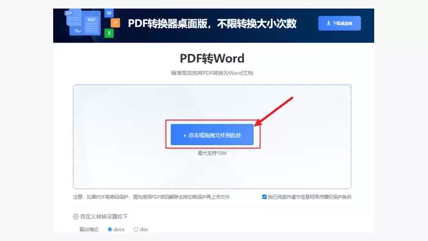Click the 自定义转换设置如下 label
428x241 pixels.
[104, 217]
